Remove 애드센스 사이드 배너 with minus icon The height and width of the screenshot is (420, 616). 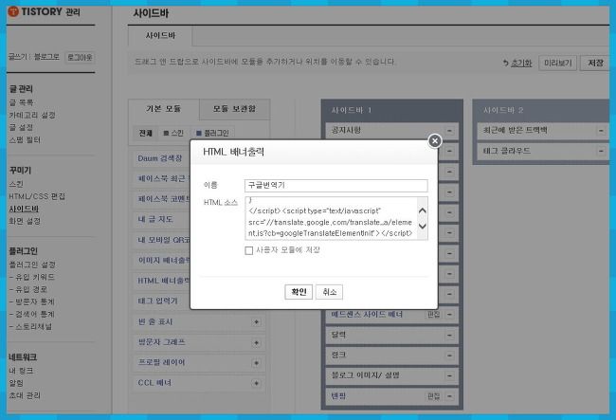[x=449, y=315]
